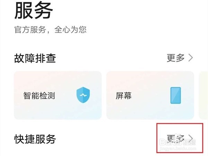Click the 快捷服务 section heading

[x=35, y=139]
